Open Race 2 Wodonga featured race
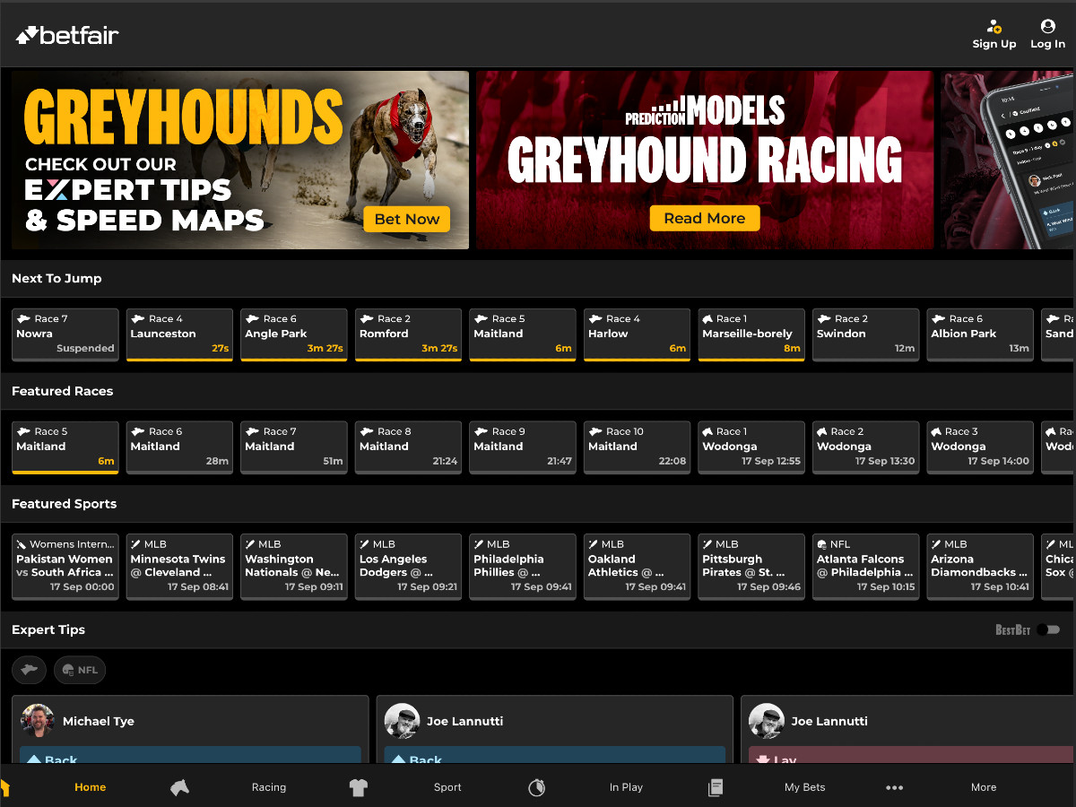Screen dimensions: 1076x807 coord(866,447)
